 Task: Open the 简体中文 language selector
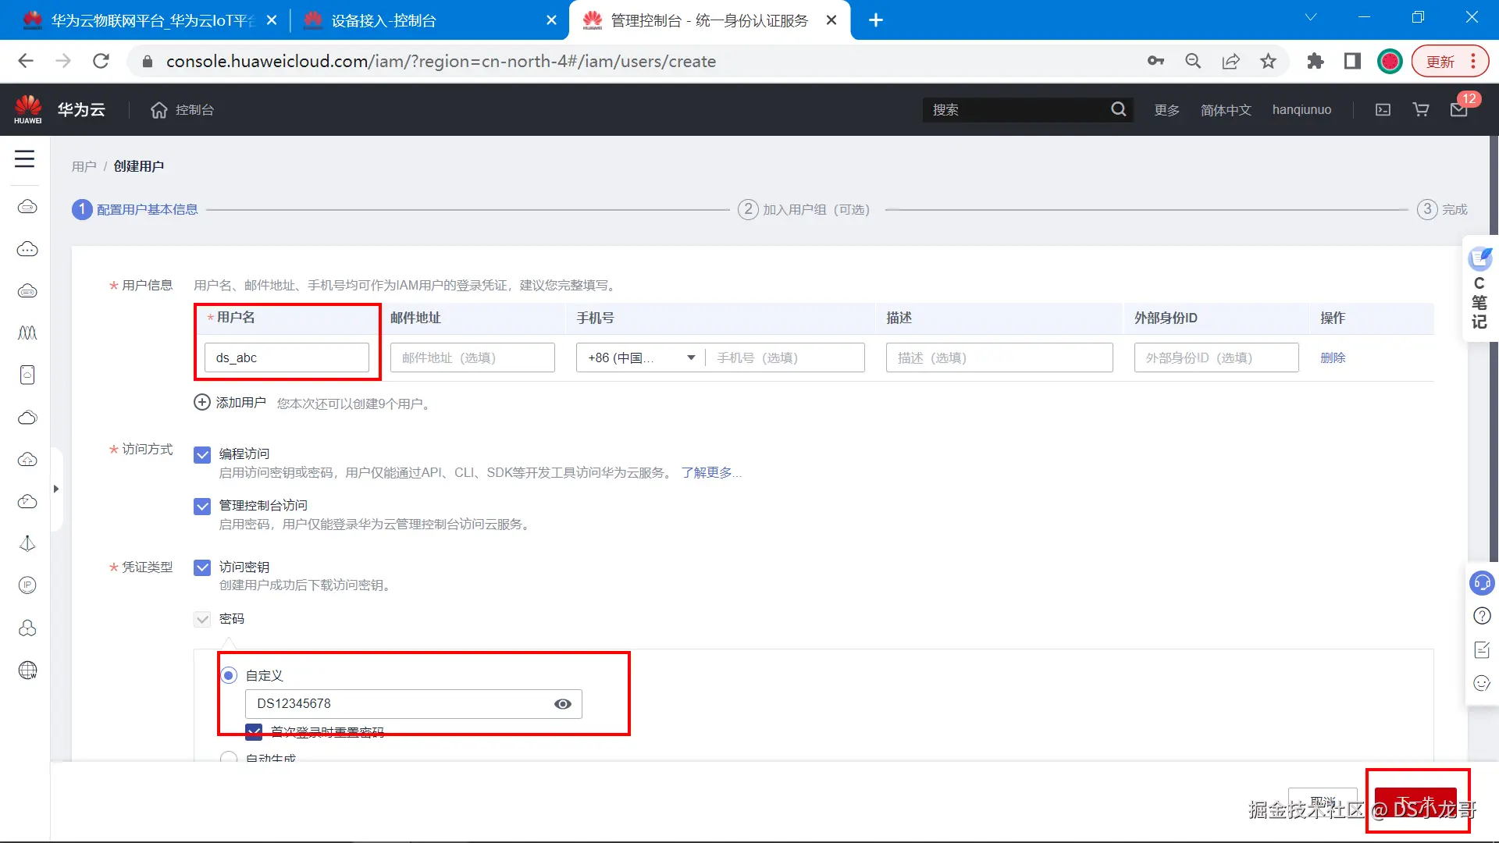[x=1226, y=110]
